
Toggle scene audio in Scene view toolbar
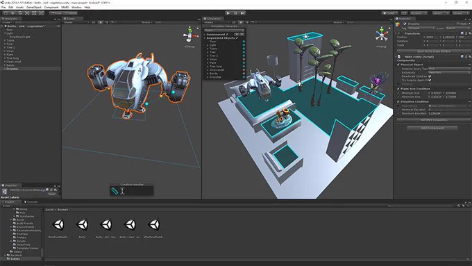(x=106, y=22)
